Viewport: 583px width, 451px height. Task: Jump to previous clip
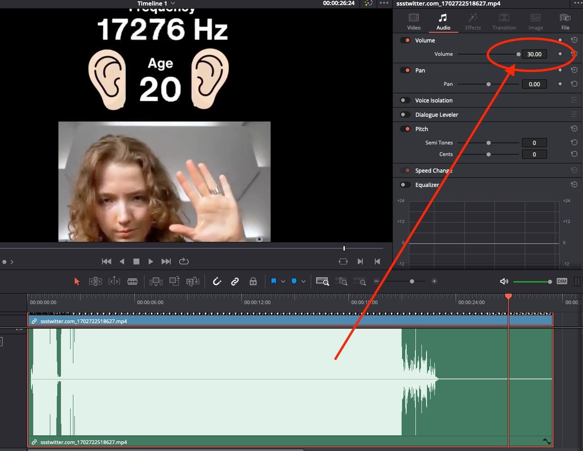point(377,261)
